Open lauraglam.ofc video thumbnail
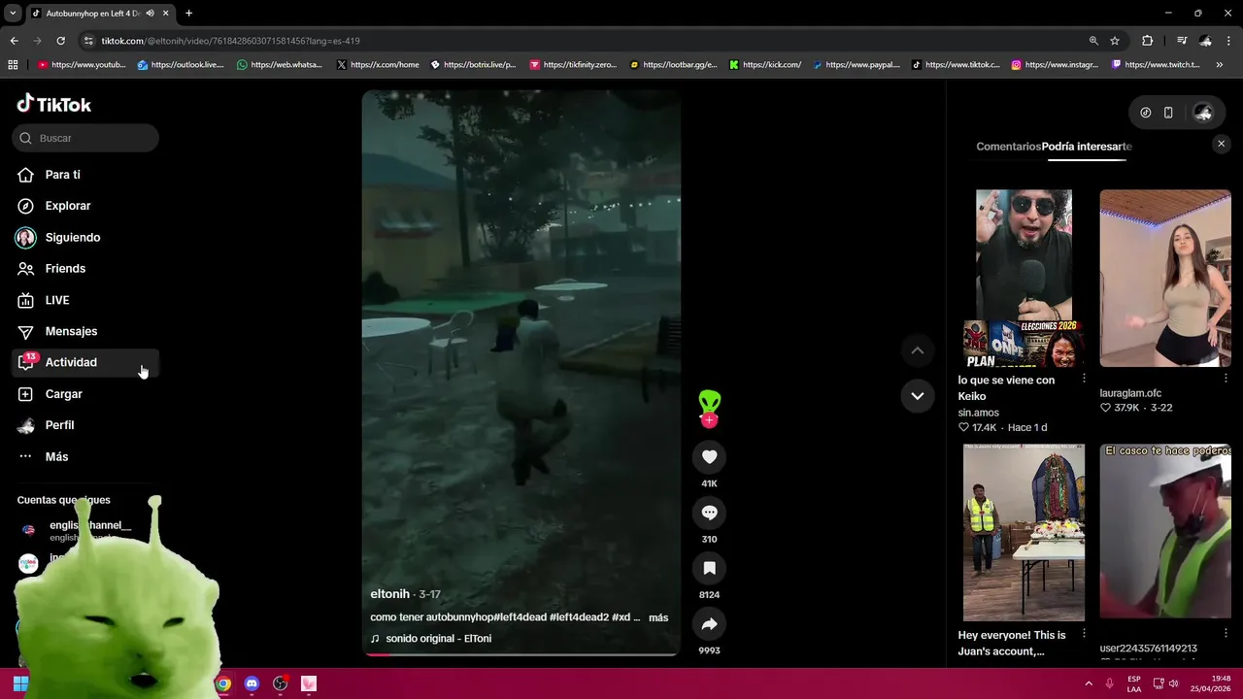This screenshot has width=1243, height=699. (x=1165, y=278)
